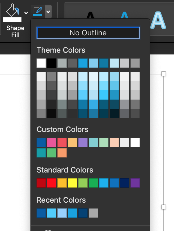Screen dimensions: 174x231
Task: Pick orange on the second Custom Colors row
Action: click(62, 153)
